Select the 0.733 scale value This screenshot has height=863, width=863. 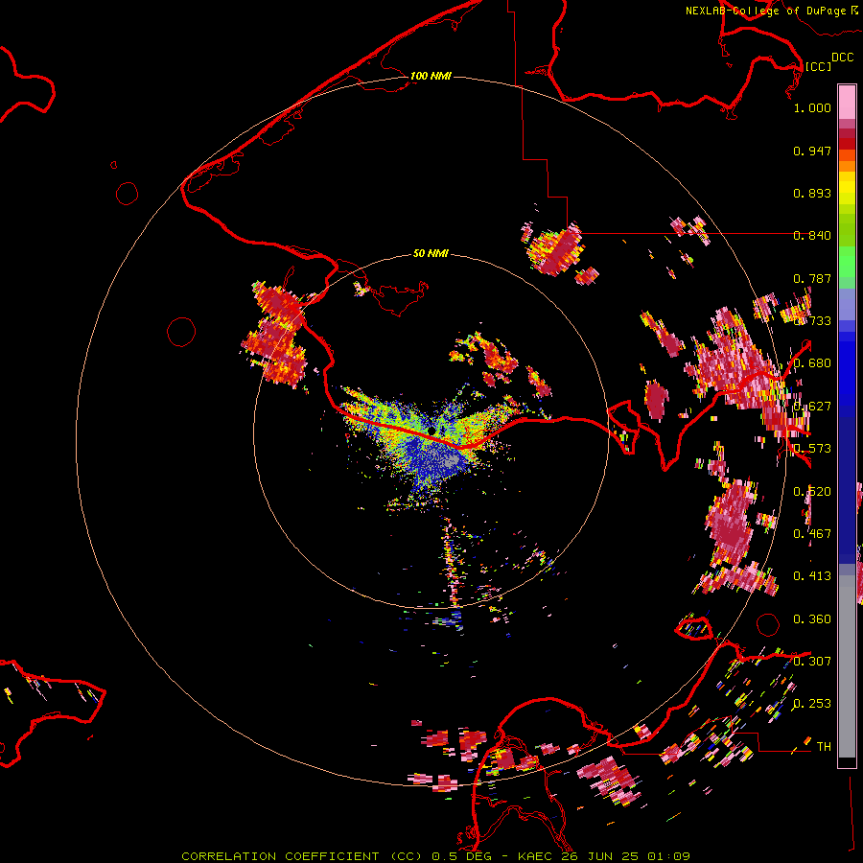812,321
